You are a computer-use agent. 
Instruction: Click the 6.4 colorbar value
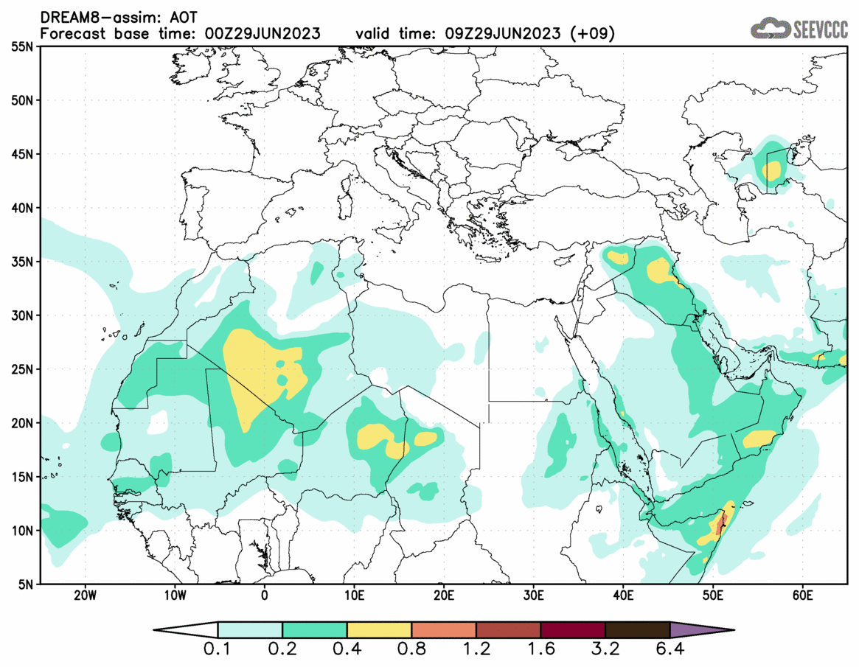point(670,649)
